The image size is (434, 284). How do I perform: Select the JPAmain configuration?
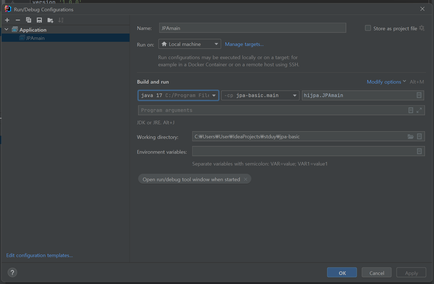(x=65, y=38)
